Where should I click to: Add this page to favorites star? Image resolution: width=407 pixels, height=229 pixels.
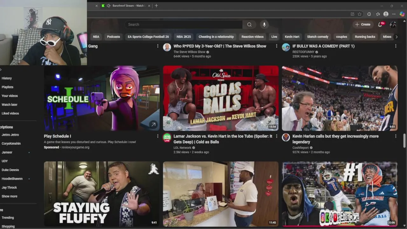pos(360,14)
